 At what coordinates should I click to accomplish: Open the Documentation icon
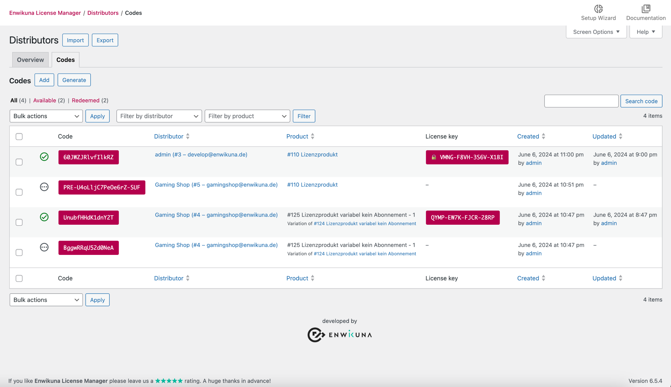pyautogui.click(x=646, y=9)
